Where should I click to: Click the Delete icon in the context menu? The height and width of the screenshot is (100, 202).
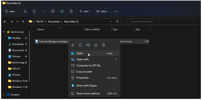tap(103, 45)
